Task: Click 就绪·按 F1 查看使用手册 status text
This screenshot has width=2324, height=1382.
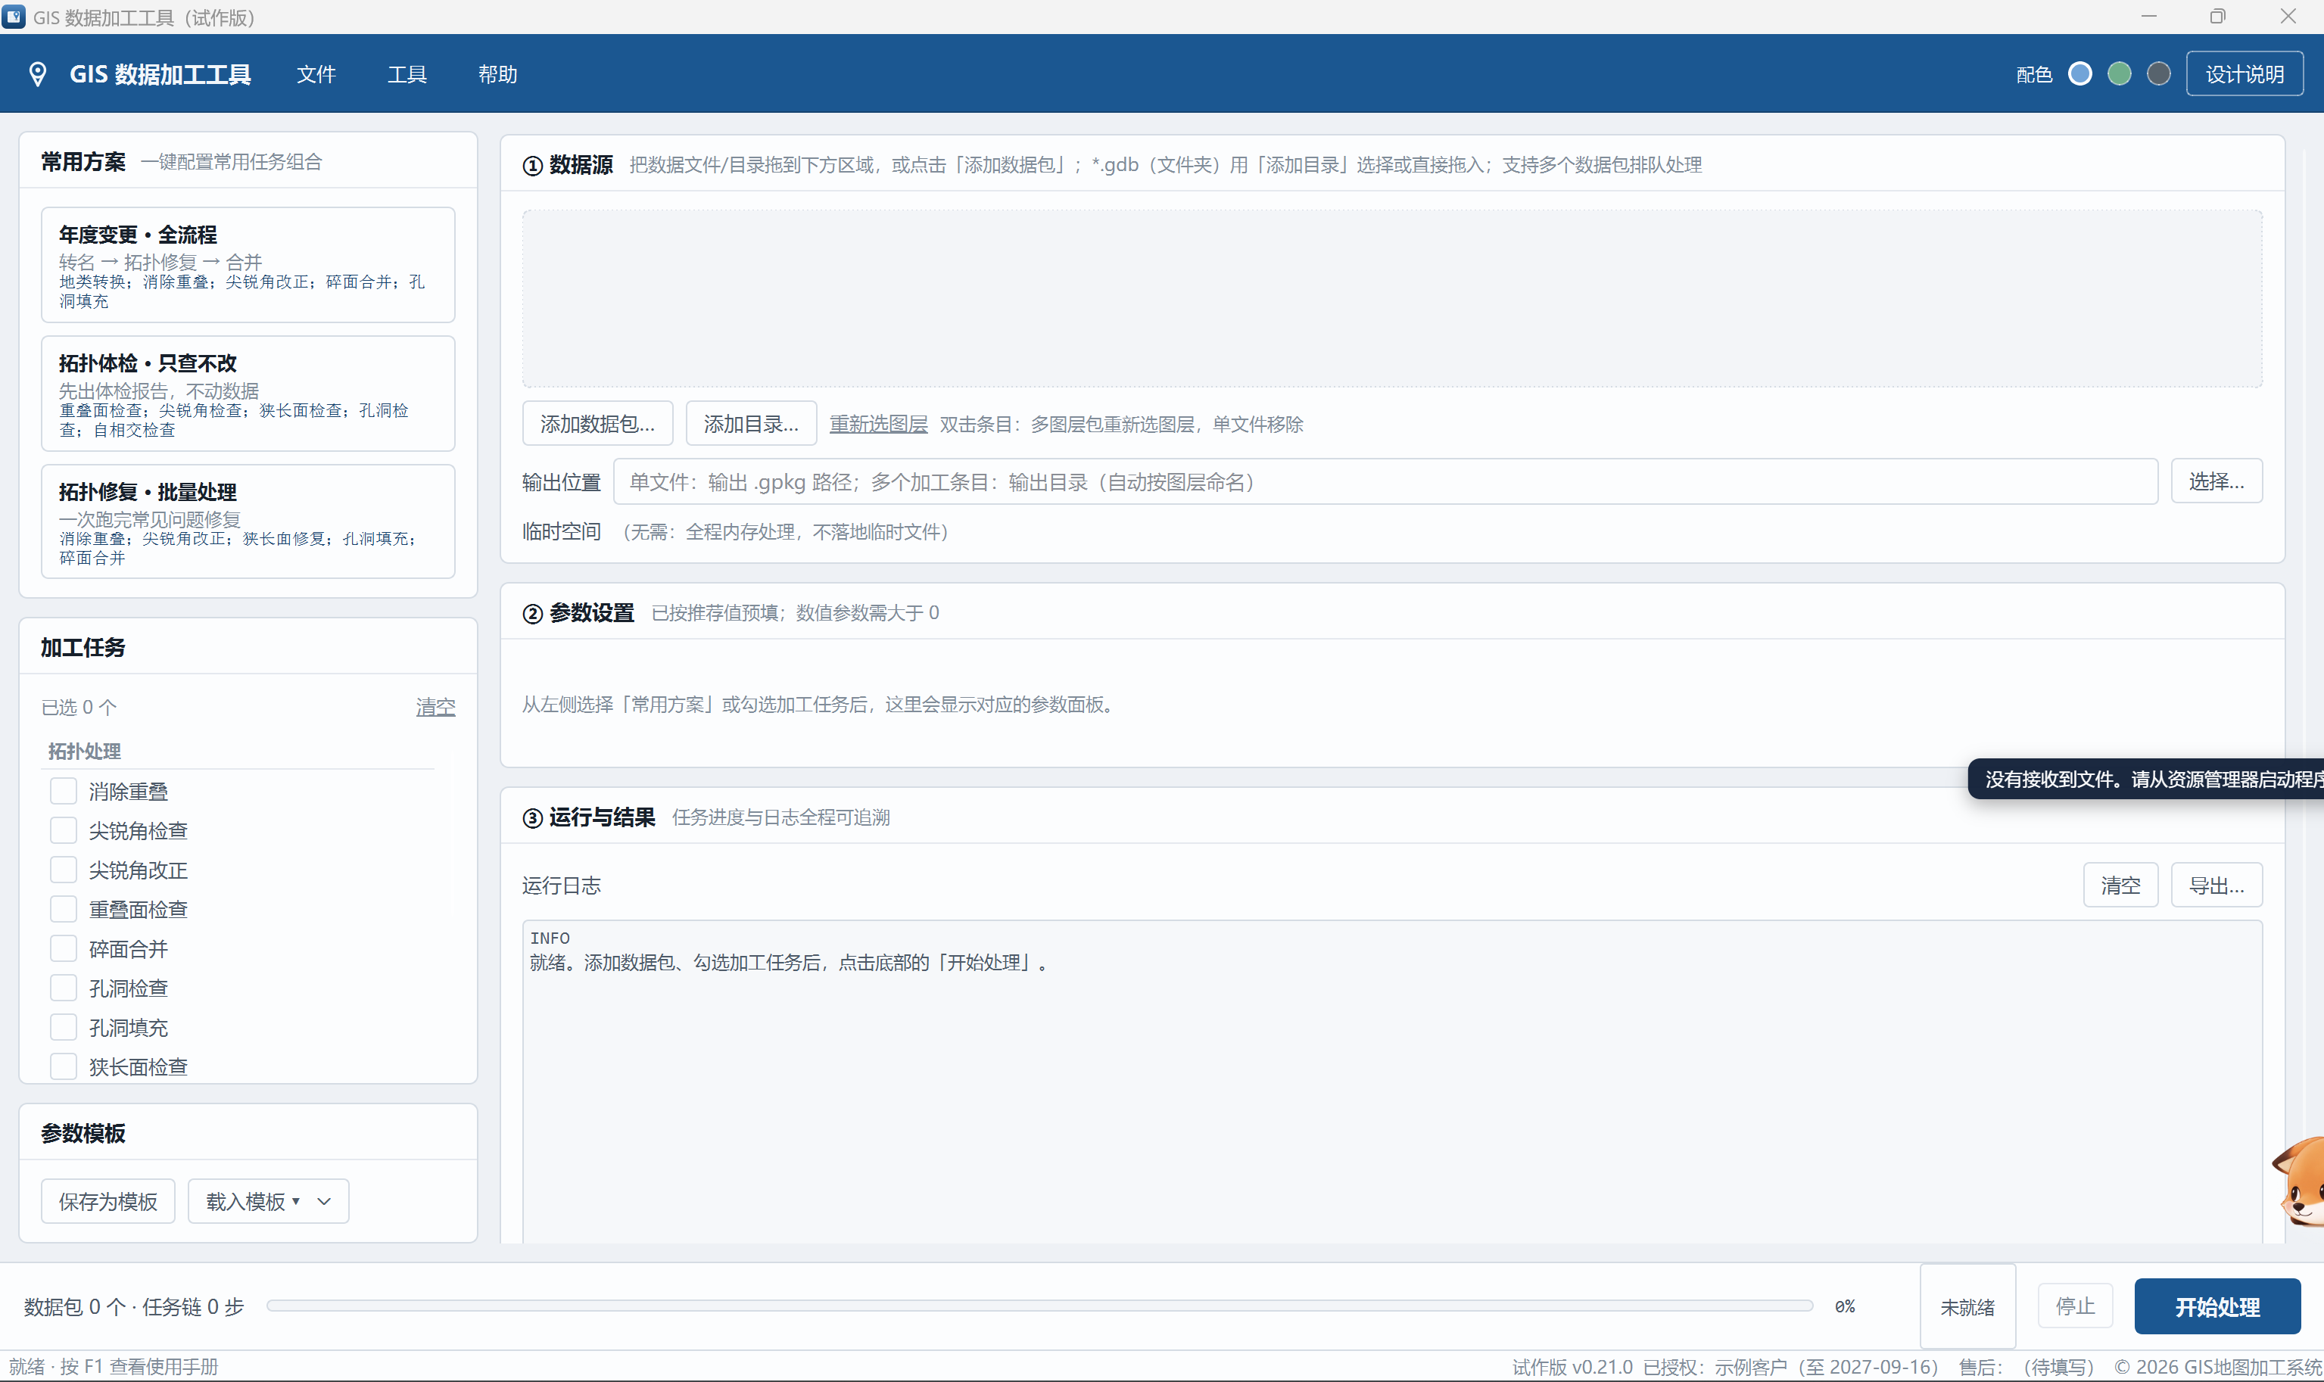Action: (x=114, y=1367)
